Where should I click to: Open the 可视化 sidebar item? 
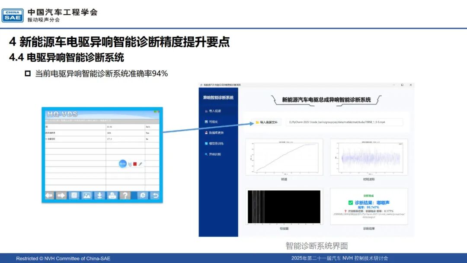click(x=212, y=122)
